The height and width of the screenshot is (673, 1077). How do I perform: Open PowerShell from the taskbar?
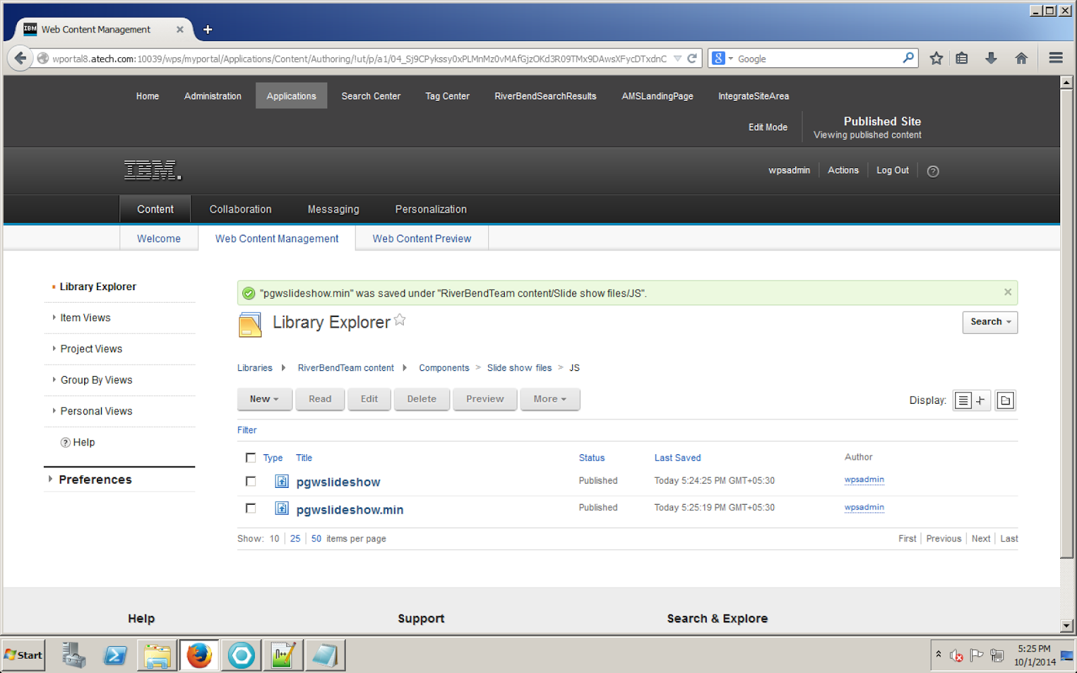[115, 655]
